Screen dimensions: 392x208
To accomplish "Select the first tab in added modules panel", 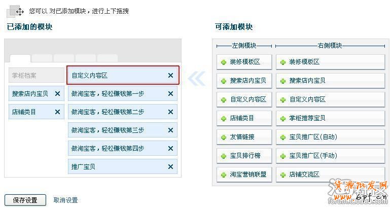I will point(20,59).
